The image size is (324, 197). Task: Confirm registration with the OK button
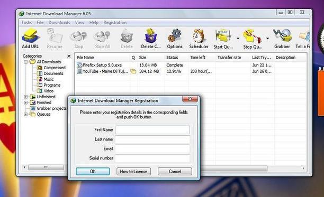(93, 172)
